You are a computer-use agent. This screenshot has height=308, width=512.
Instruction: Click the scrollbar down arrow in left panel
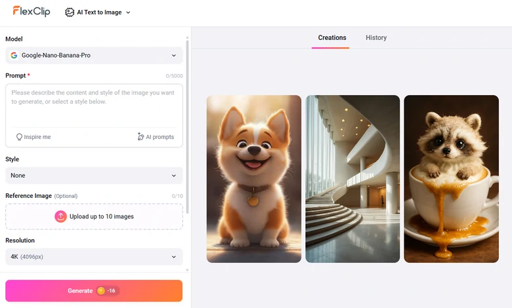(188, 270)
